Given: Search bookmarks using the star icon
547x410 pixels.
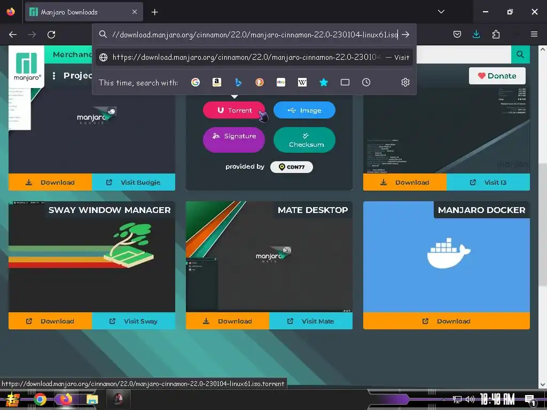Looking at the screenshot, I should click(x=323, y=82).
